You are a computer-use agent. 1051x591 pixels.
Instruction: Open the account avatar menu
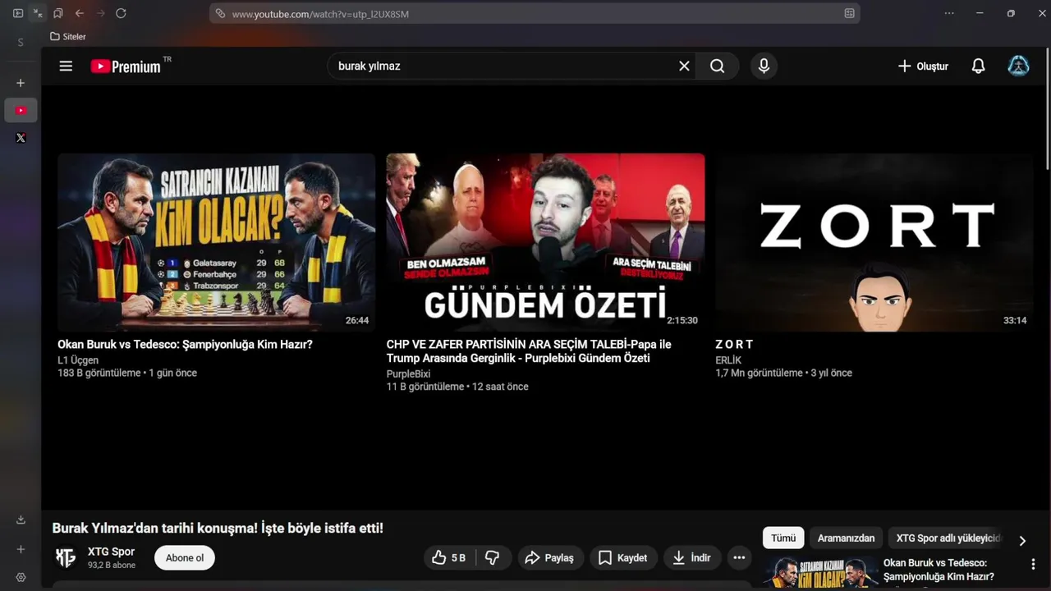[x=1018, y=66]
